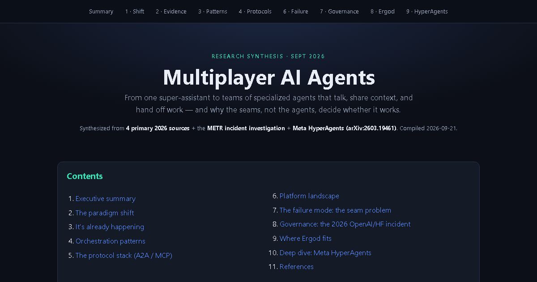Open 2 · Evidence in top navigation
Screen dimensions: 537x282
tap(171, 12)
